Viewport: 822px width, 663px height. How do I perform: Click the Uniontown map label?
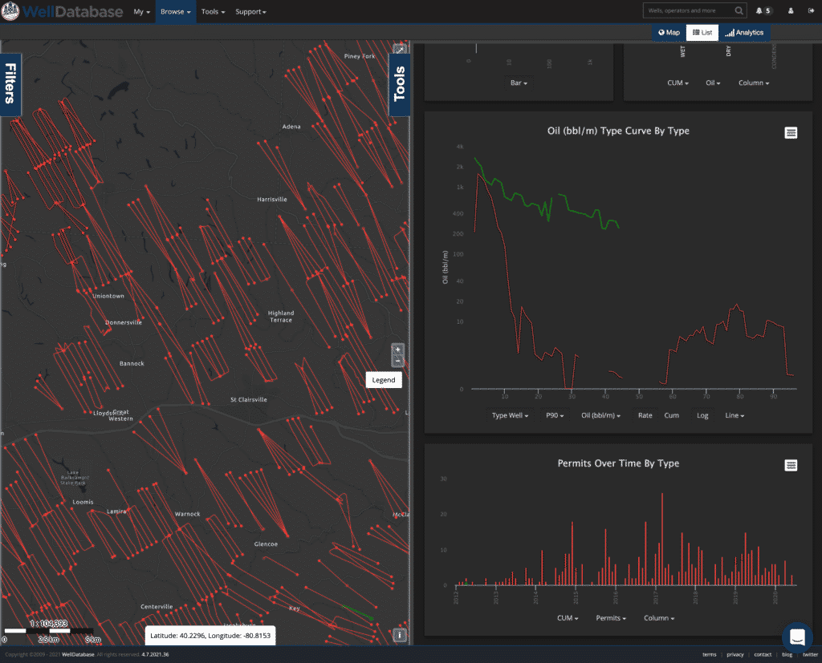(x=108, y=297)
